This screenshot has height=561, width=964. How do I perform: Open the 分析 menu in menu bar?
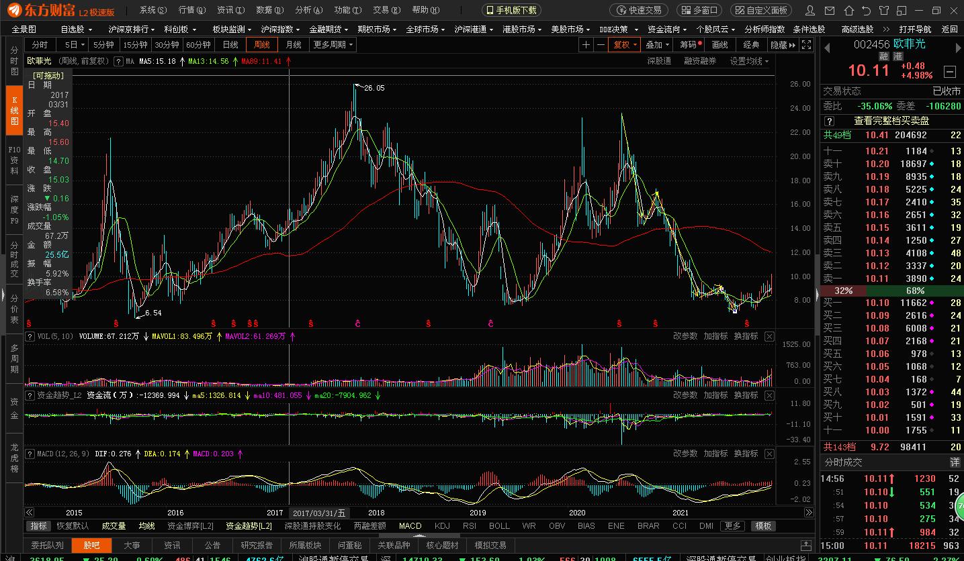[x=308, y=10]
